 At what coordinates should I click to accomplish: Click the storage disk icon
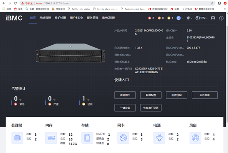pyautogui.click(x=87, y=138)
